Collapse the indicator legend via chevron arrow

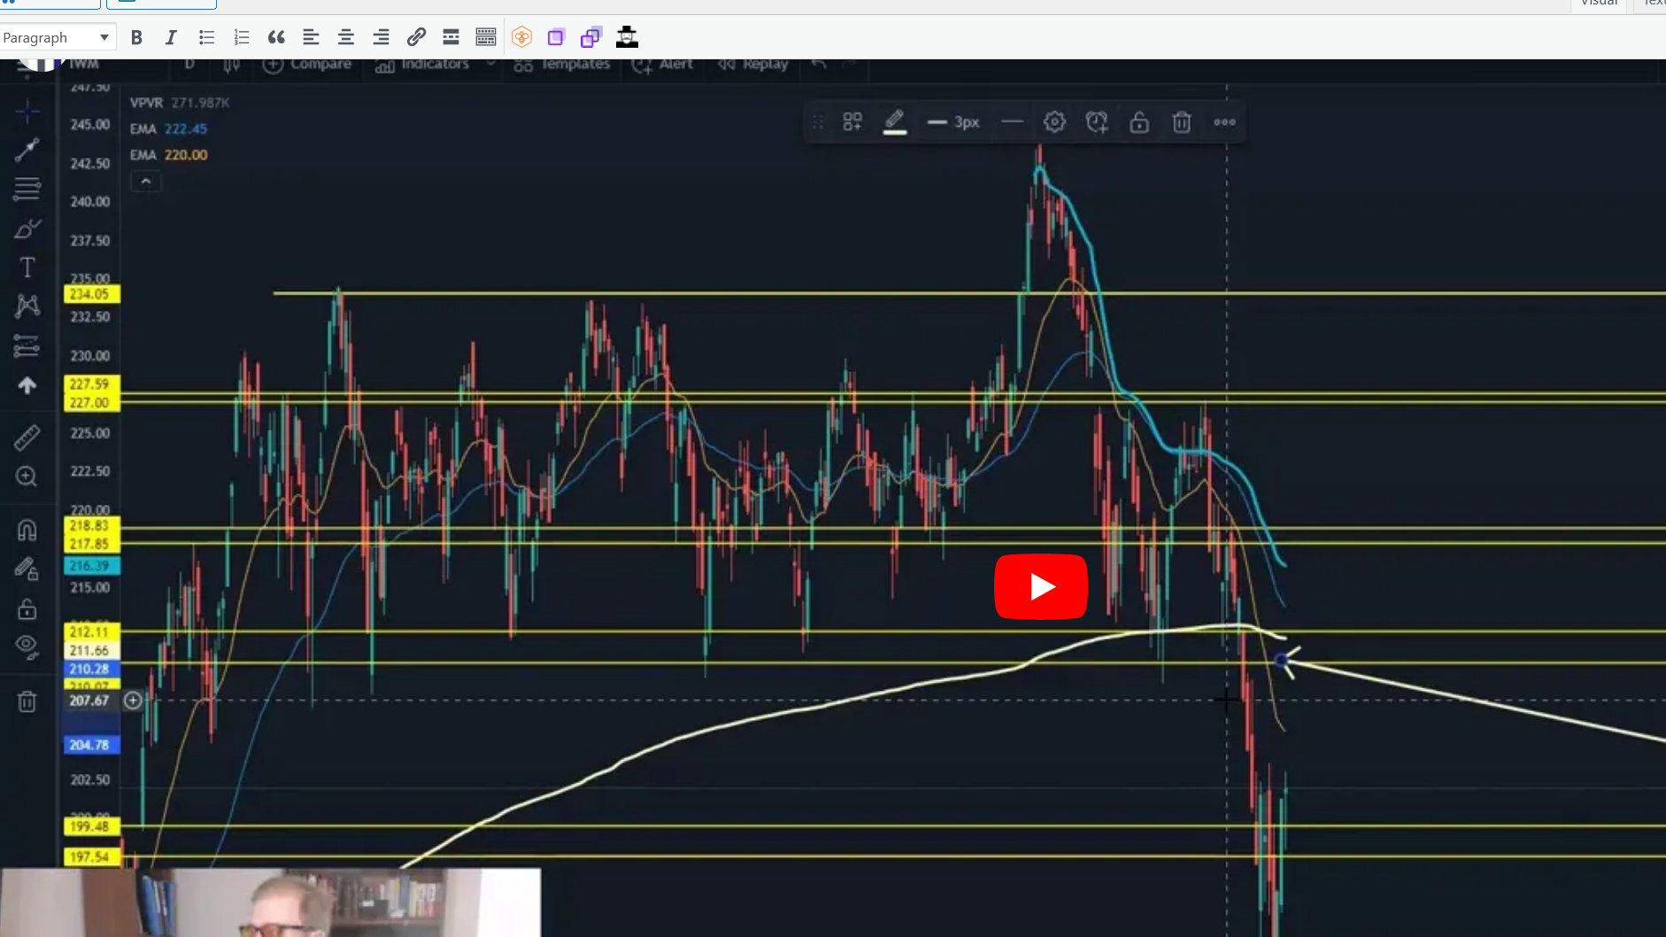click(x=145, y=181)
